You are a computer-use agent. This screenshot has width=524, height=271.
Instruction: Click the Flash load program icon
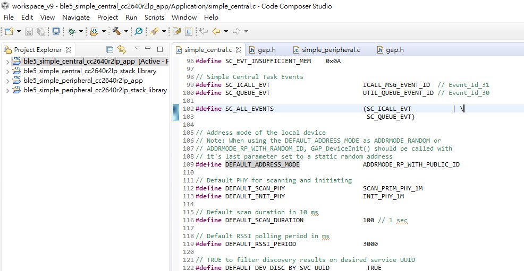(94, 31)
